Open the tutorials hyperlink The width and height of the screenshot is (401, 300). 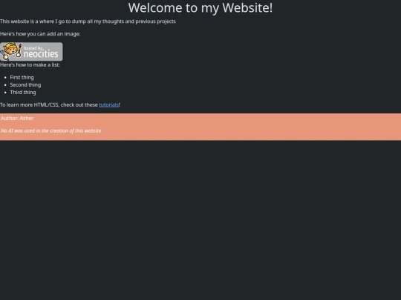tap(108, 105)
